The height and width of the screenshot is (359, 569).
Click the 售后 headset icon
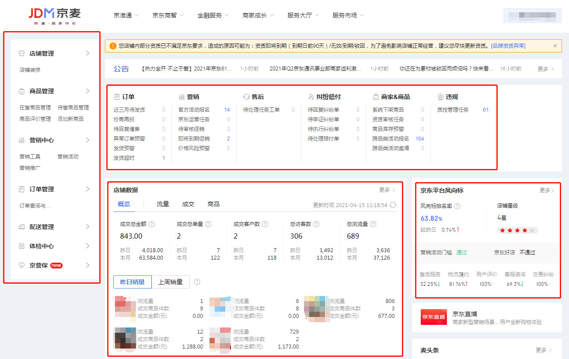click(x=246, y=97)
